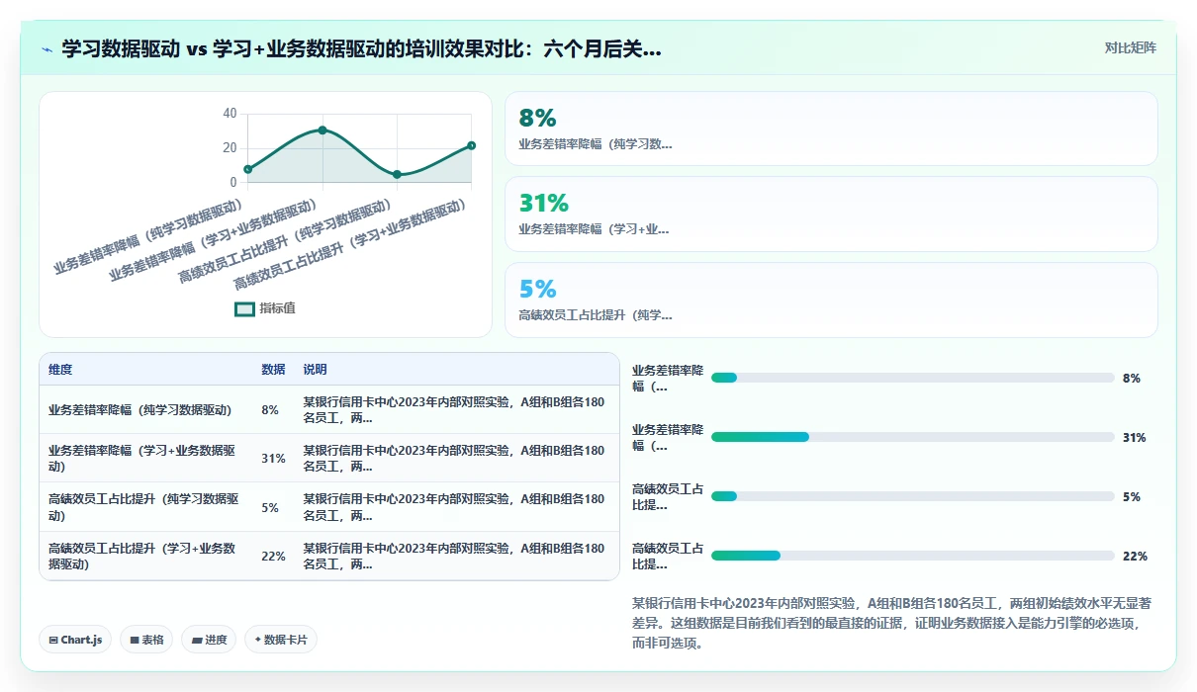This screenshot has width=1197, height=692.
Task: Click the 表格 chip icon
Action: click(135, 640)
